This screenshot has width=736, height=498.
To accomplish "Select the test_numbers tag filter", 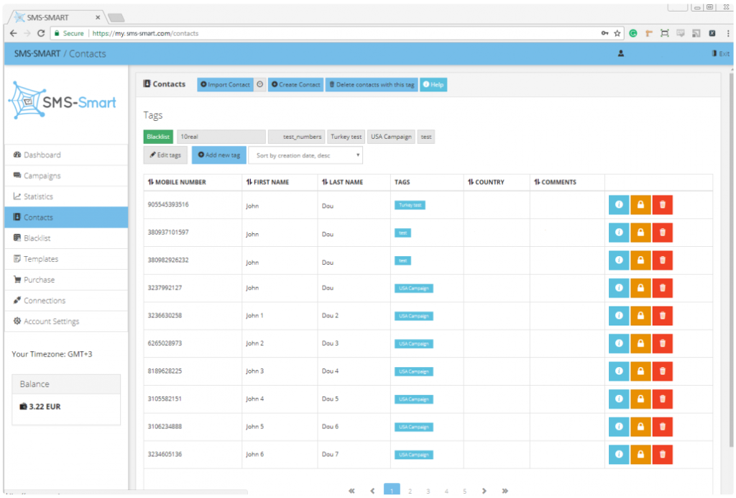I will coord(296,137).
